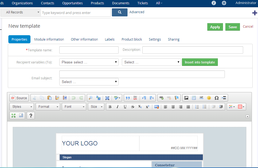258x168 pixels.
Task: Switch to the Other information tab
Action: point(84,39)
